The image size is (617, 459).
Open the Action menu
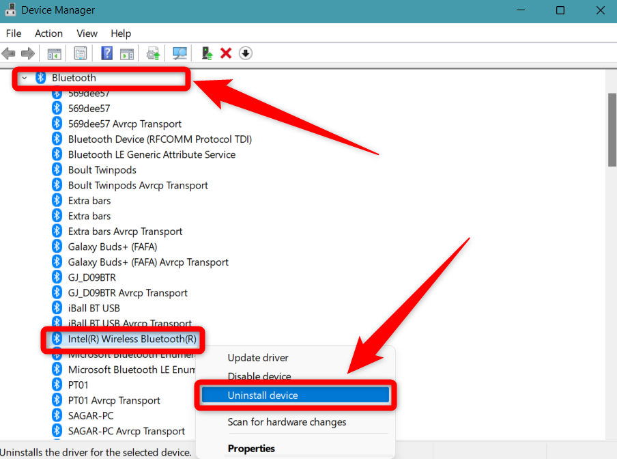[48, 33]
